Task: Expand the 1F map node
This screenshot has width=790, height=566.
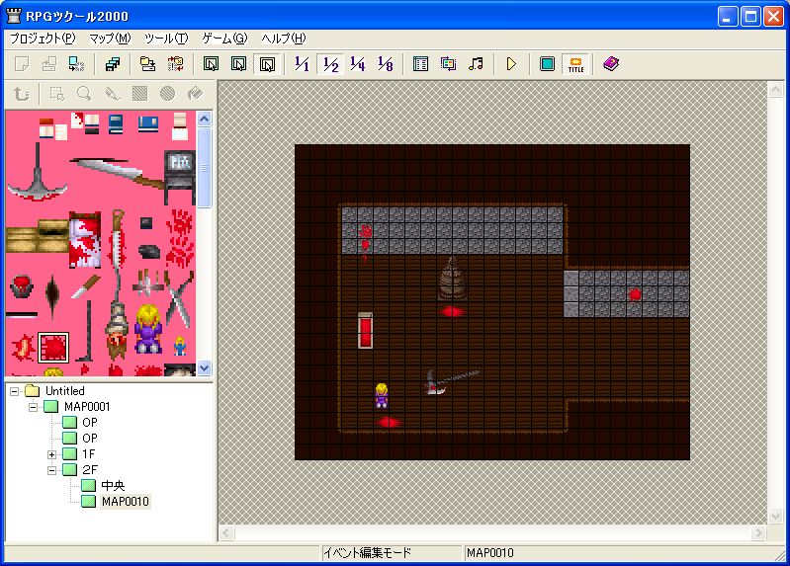Action: coord(51,454)
